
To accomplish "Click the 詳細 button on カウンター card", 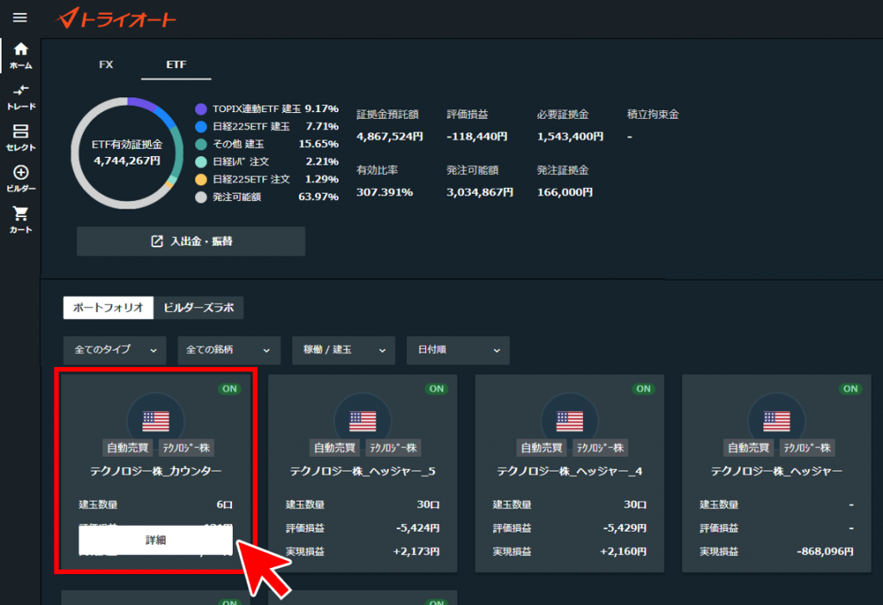I will click(x=155, y=540).
